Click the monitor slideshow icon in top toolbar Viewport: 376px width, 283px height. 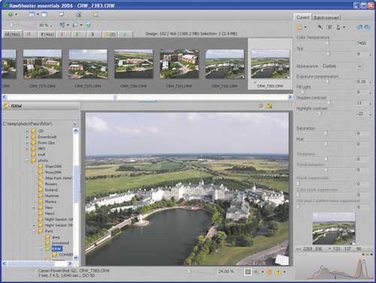tap(62, 14)
